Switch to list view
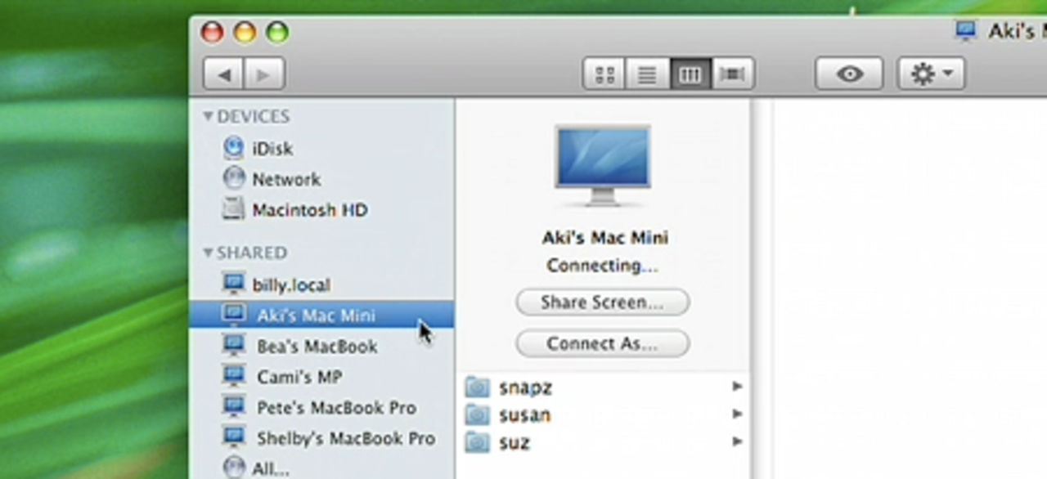The image size is (1047, 479). (647, 74)
